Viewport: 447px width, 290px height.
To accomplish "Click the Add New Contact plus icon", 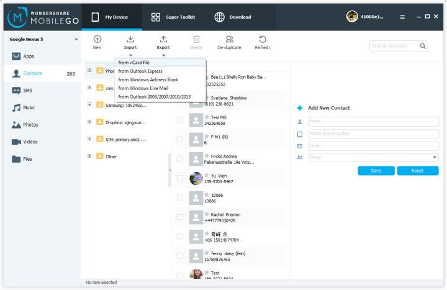I will coord(300,108).
